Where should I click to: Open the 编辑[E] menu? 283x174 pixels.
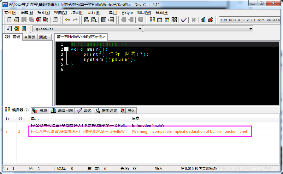point(27,13)
